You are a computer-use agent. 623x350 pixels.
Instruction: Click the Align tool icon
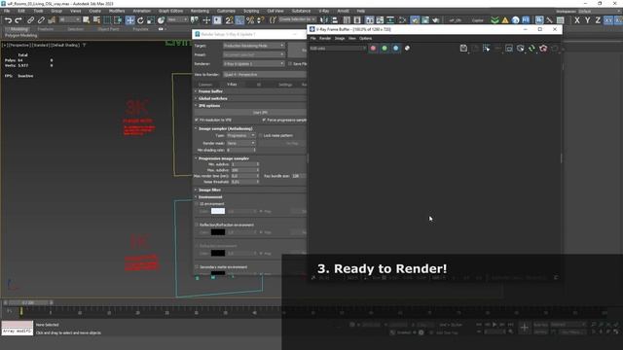335,19
